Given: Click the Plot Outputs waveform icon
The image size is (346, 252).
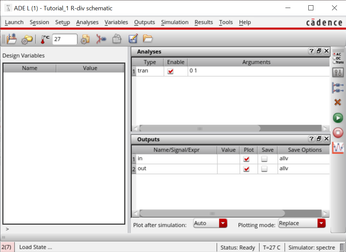Looking at the screenshot, I should 338,148.
